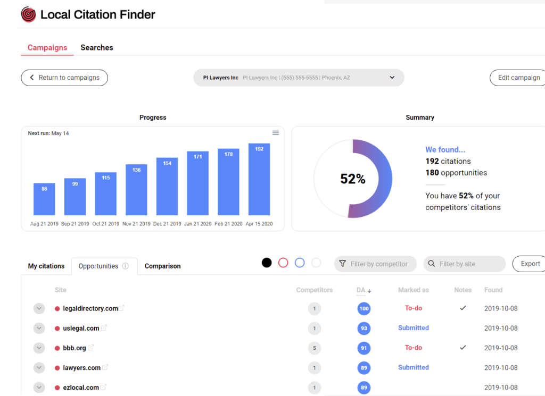Open bbb.org external link icon
The image size is (545, 396).
[90, 348]
